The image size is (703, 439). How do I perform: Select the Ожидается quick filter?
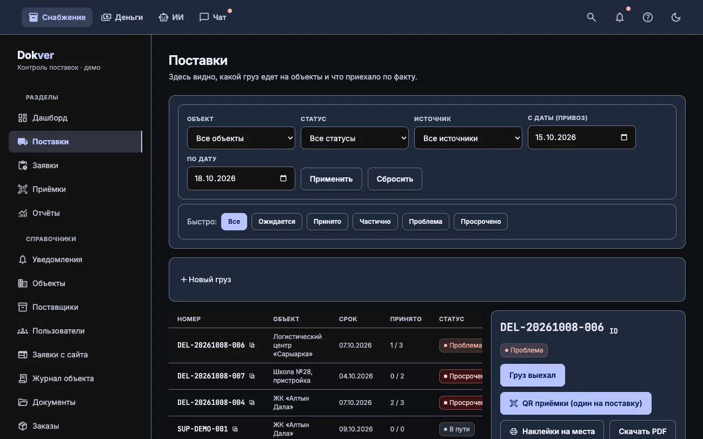coord(277,222)
